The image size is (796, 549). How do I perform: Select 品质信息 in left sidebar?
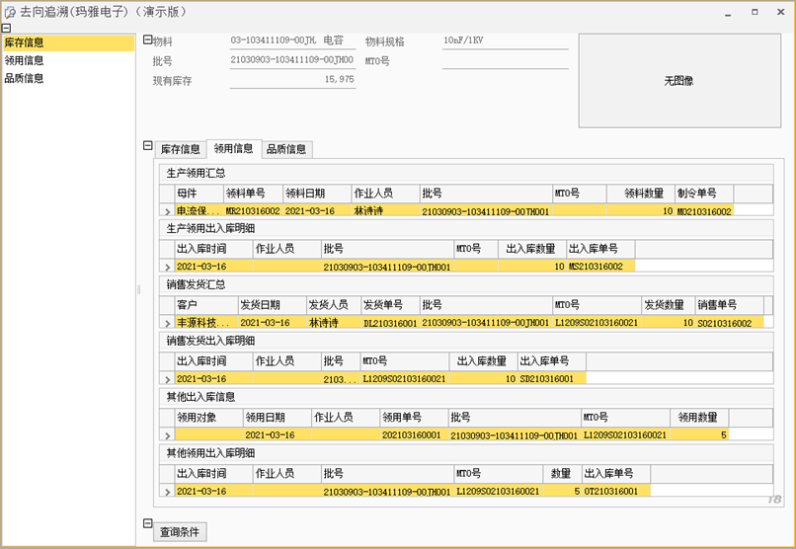pos(25,78)
